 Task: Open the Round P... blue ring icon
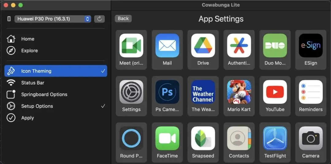[131, 138]
